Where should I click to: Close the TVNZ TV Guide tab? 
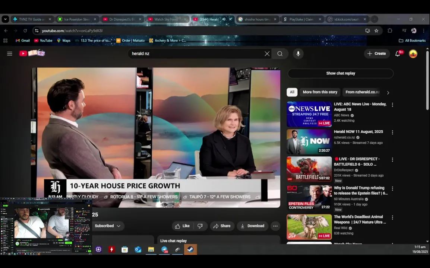50,19
